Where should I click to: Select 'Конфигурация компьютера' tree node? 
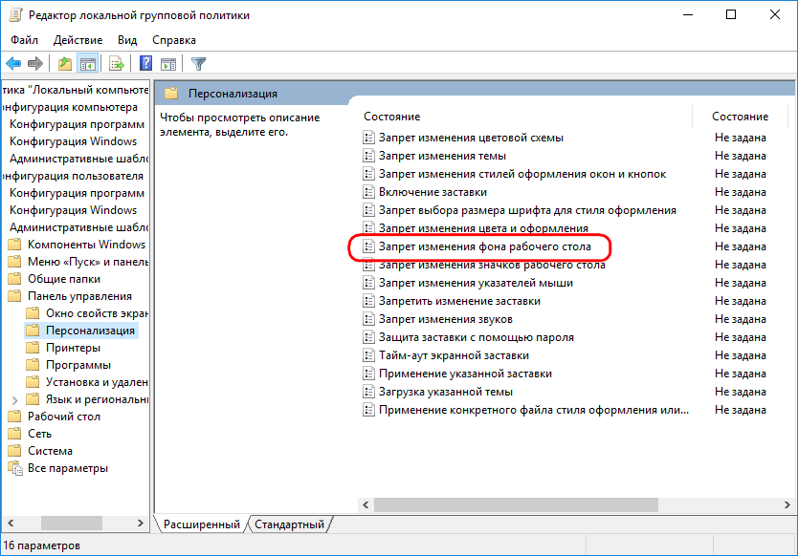click(x=70, y=107)
